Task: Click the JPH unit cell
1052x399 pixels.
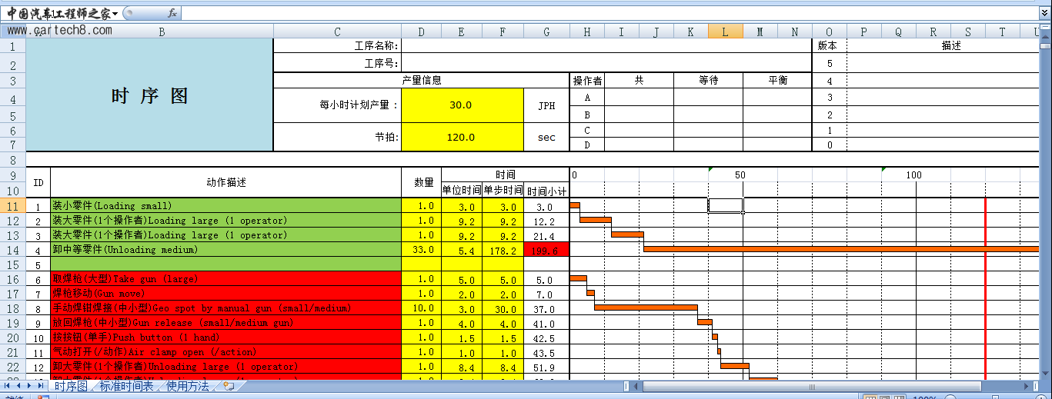Action: pos(546,105)
